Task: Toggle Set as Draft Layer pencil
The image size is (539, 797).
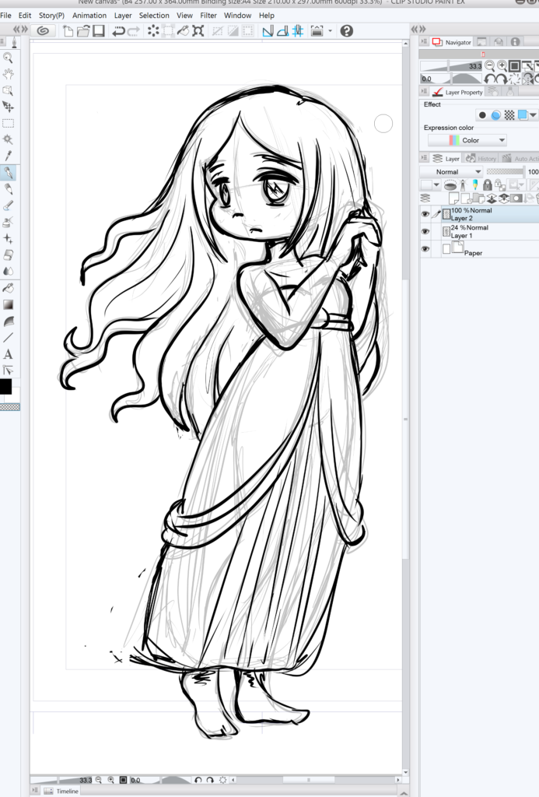Action: coord(475,184)
